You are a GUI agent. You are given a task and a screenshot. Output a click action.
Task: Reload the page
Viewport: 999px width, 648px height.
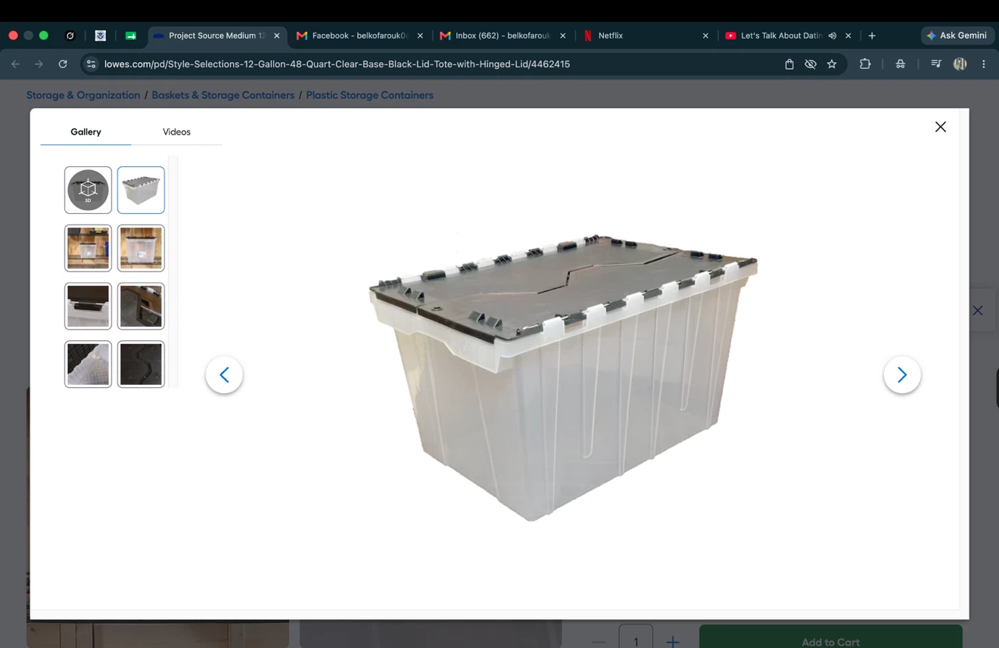tap(63, 64)
